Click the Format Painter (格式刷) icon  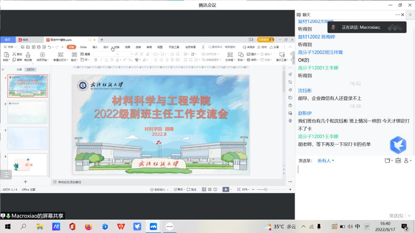(28, 57)
